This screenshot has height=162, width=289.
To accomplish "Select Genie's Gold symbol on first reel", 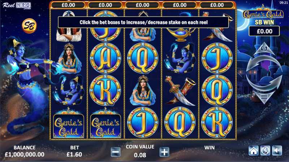I will (69, 123).
